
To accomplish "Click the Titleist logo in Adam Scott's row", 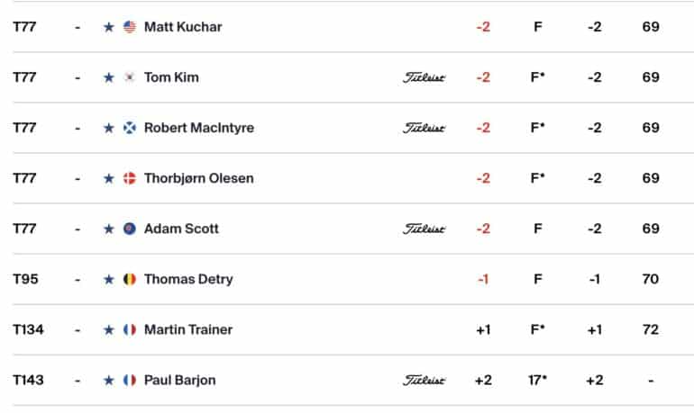I will point(424,229).
